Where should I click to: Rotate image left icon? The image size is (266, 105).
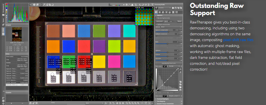pos(140,5)
